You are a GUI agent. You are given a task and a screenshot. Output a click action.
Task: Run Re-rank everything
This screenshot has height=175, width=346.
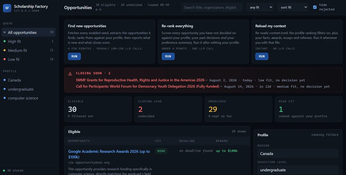(x=168, y=56)
